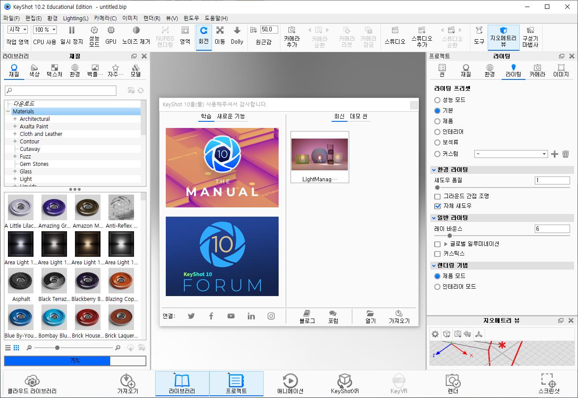This screenshot has width=578, height=398.
Task: Expand the Cloth and Leather folder
Action: pyautogui.click(x=15, y=134)
